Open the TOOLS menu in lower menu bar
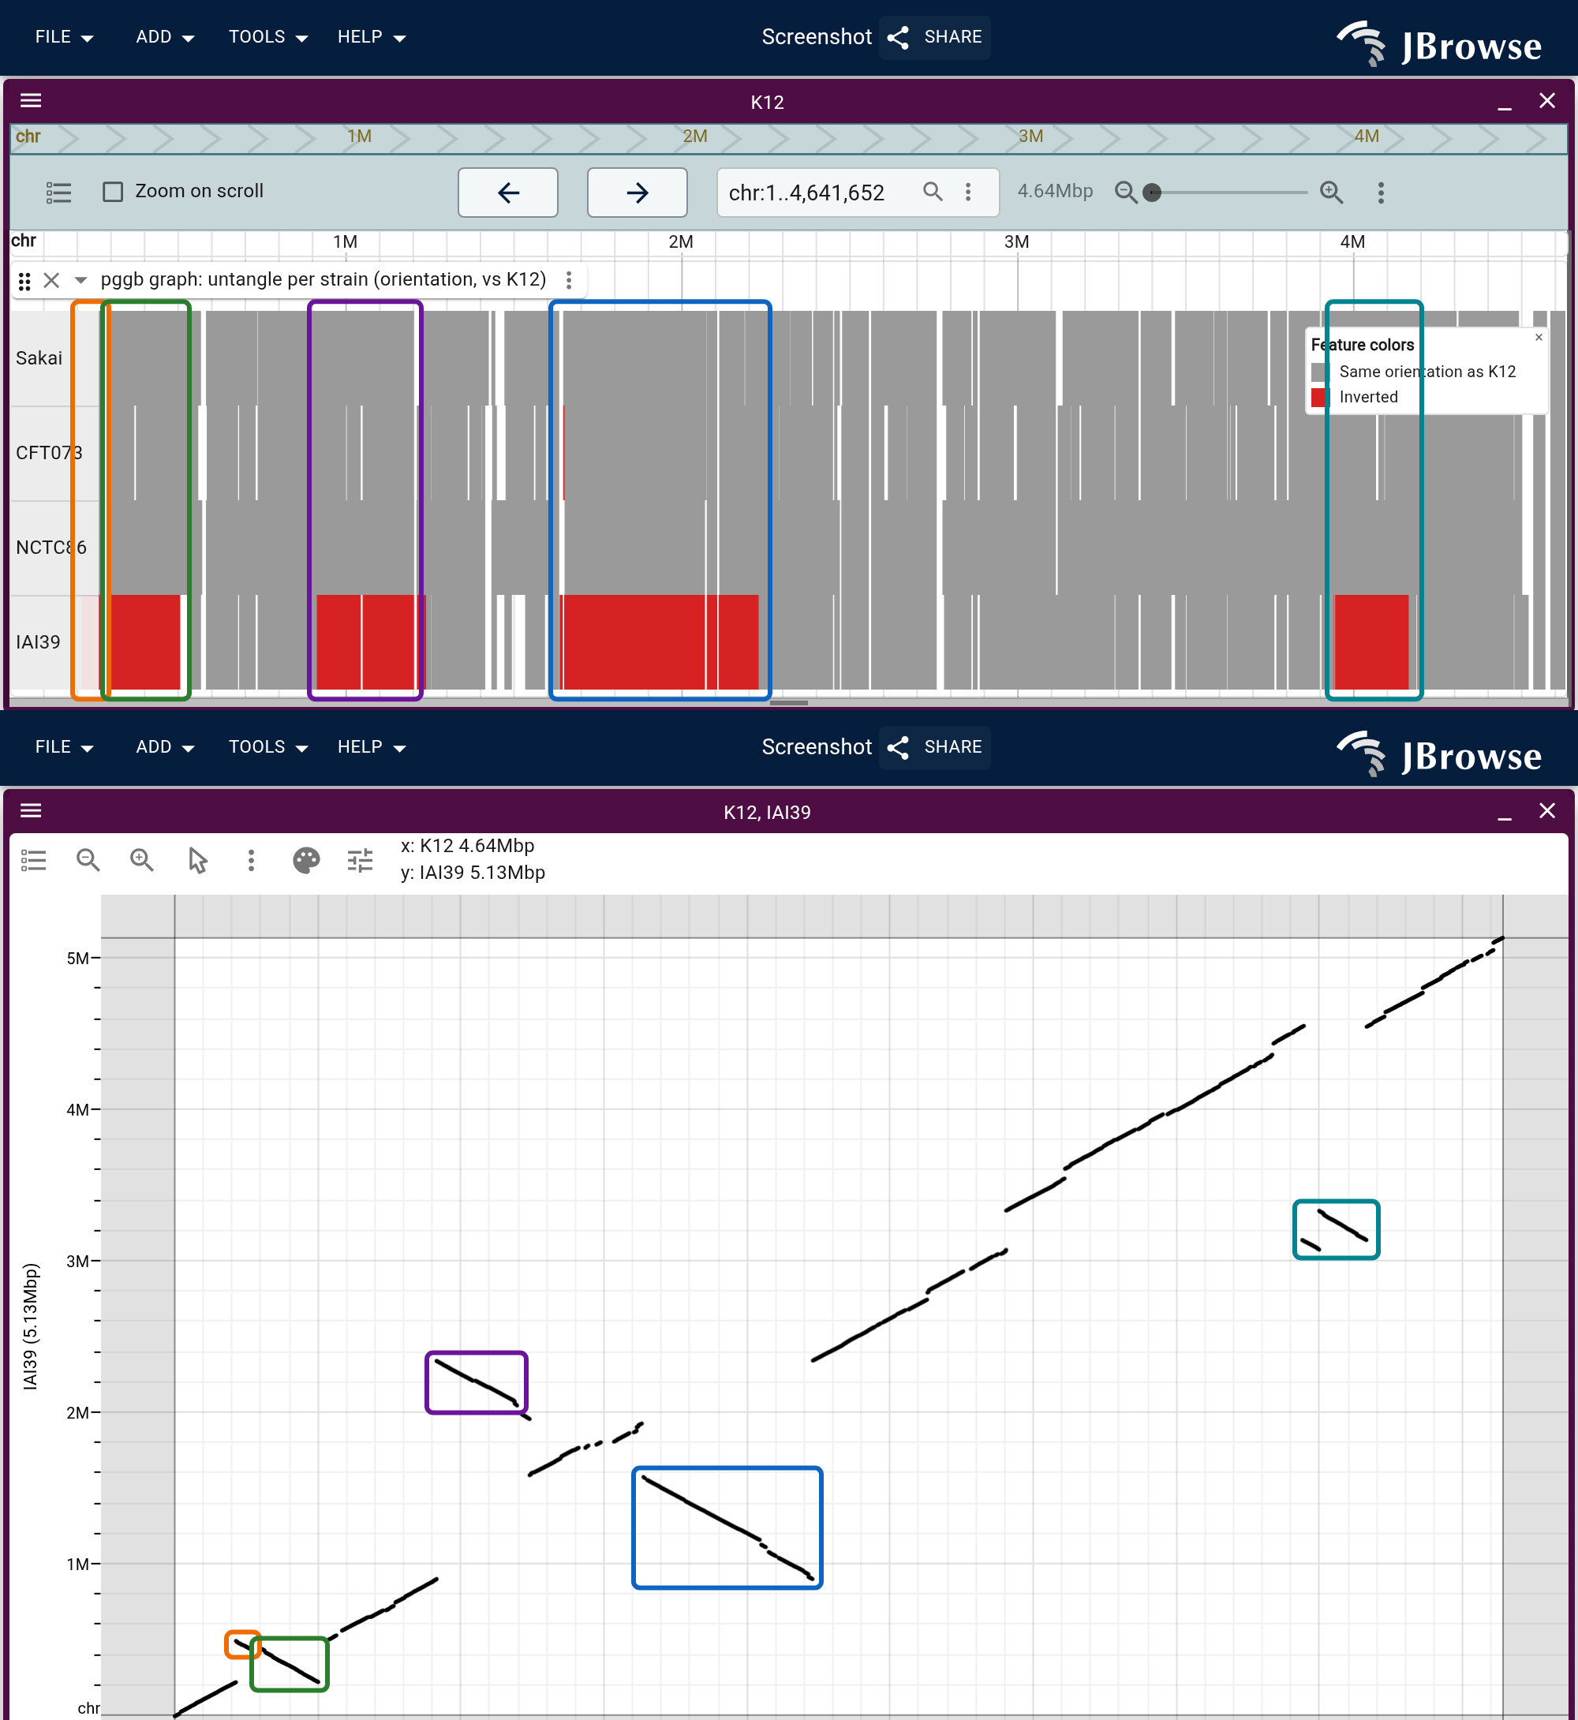Viewport: 1578px width, 1720px height. [x=267, y=746]
